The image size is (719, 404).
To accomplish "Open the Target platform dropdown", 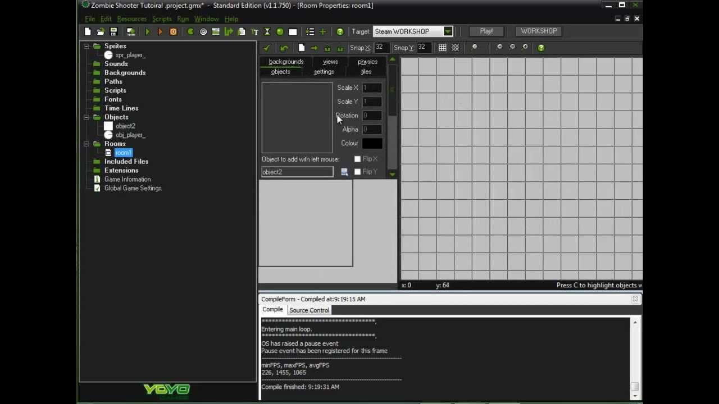I will coord(448,31).
